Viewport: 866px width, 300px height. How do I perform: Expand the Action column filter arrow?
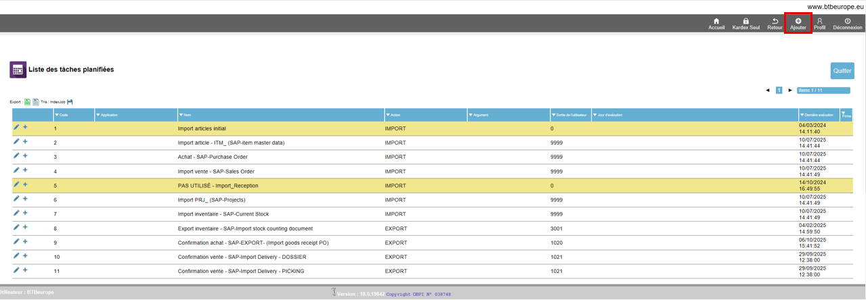pyautogui.click(x=388, y=116)
